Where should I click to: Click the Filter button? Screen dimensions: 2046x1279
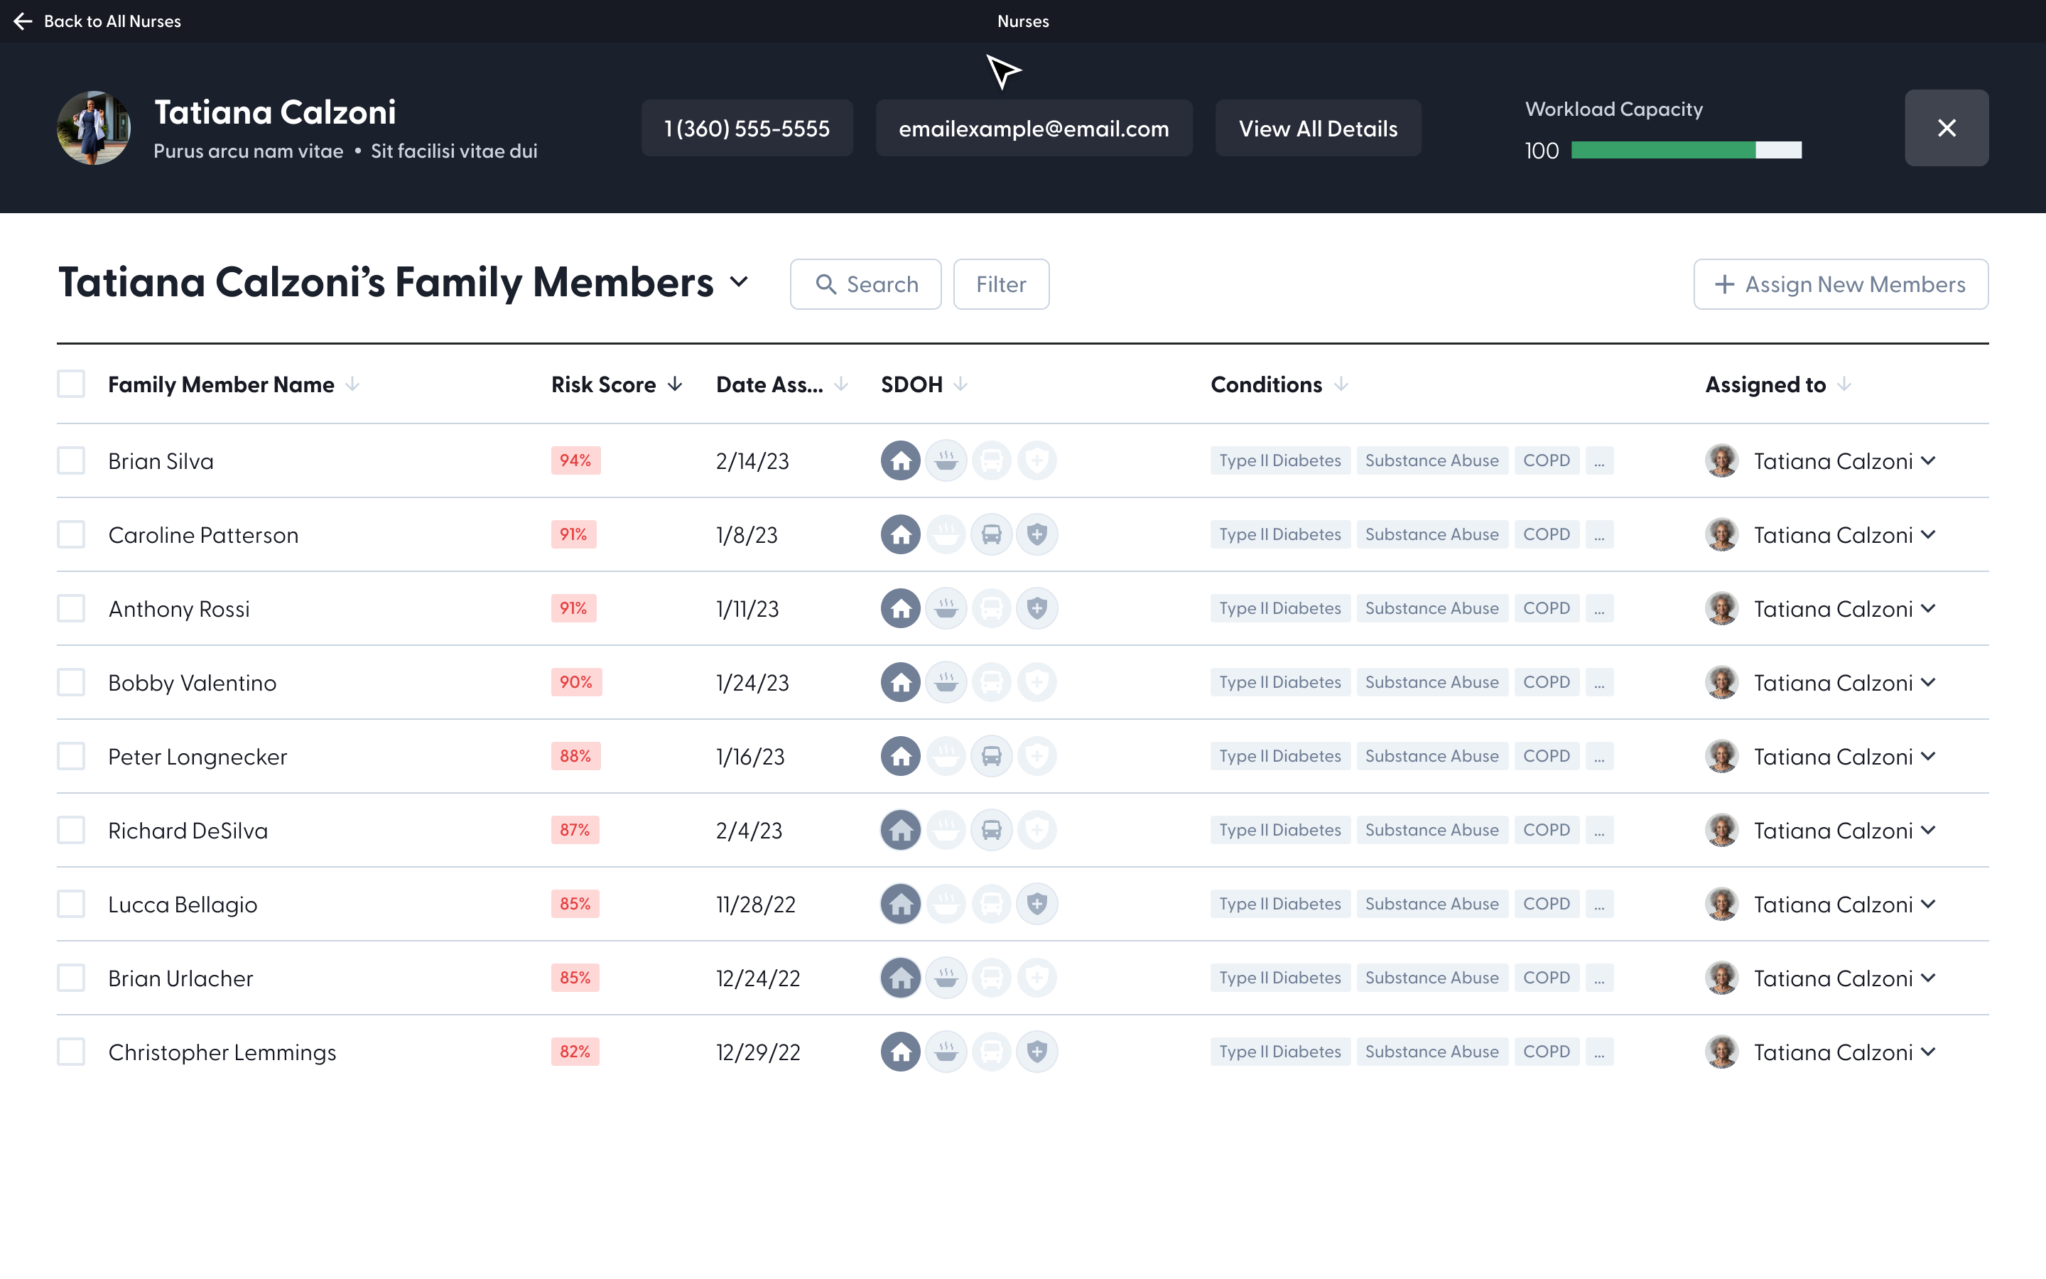pyautogui.click(x=1001, y=284)
